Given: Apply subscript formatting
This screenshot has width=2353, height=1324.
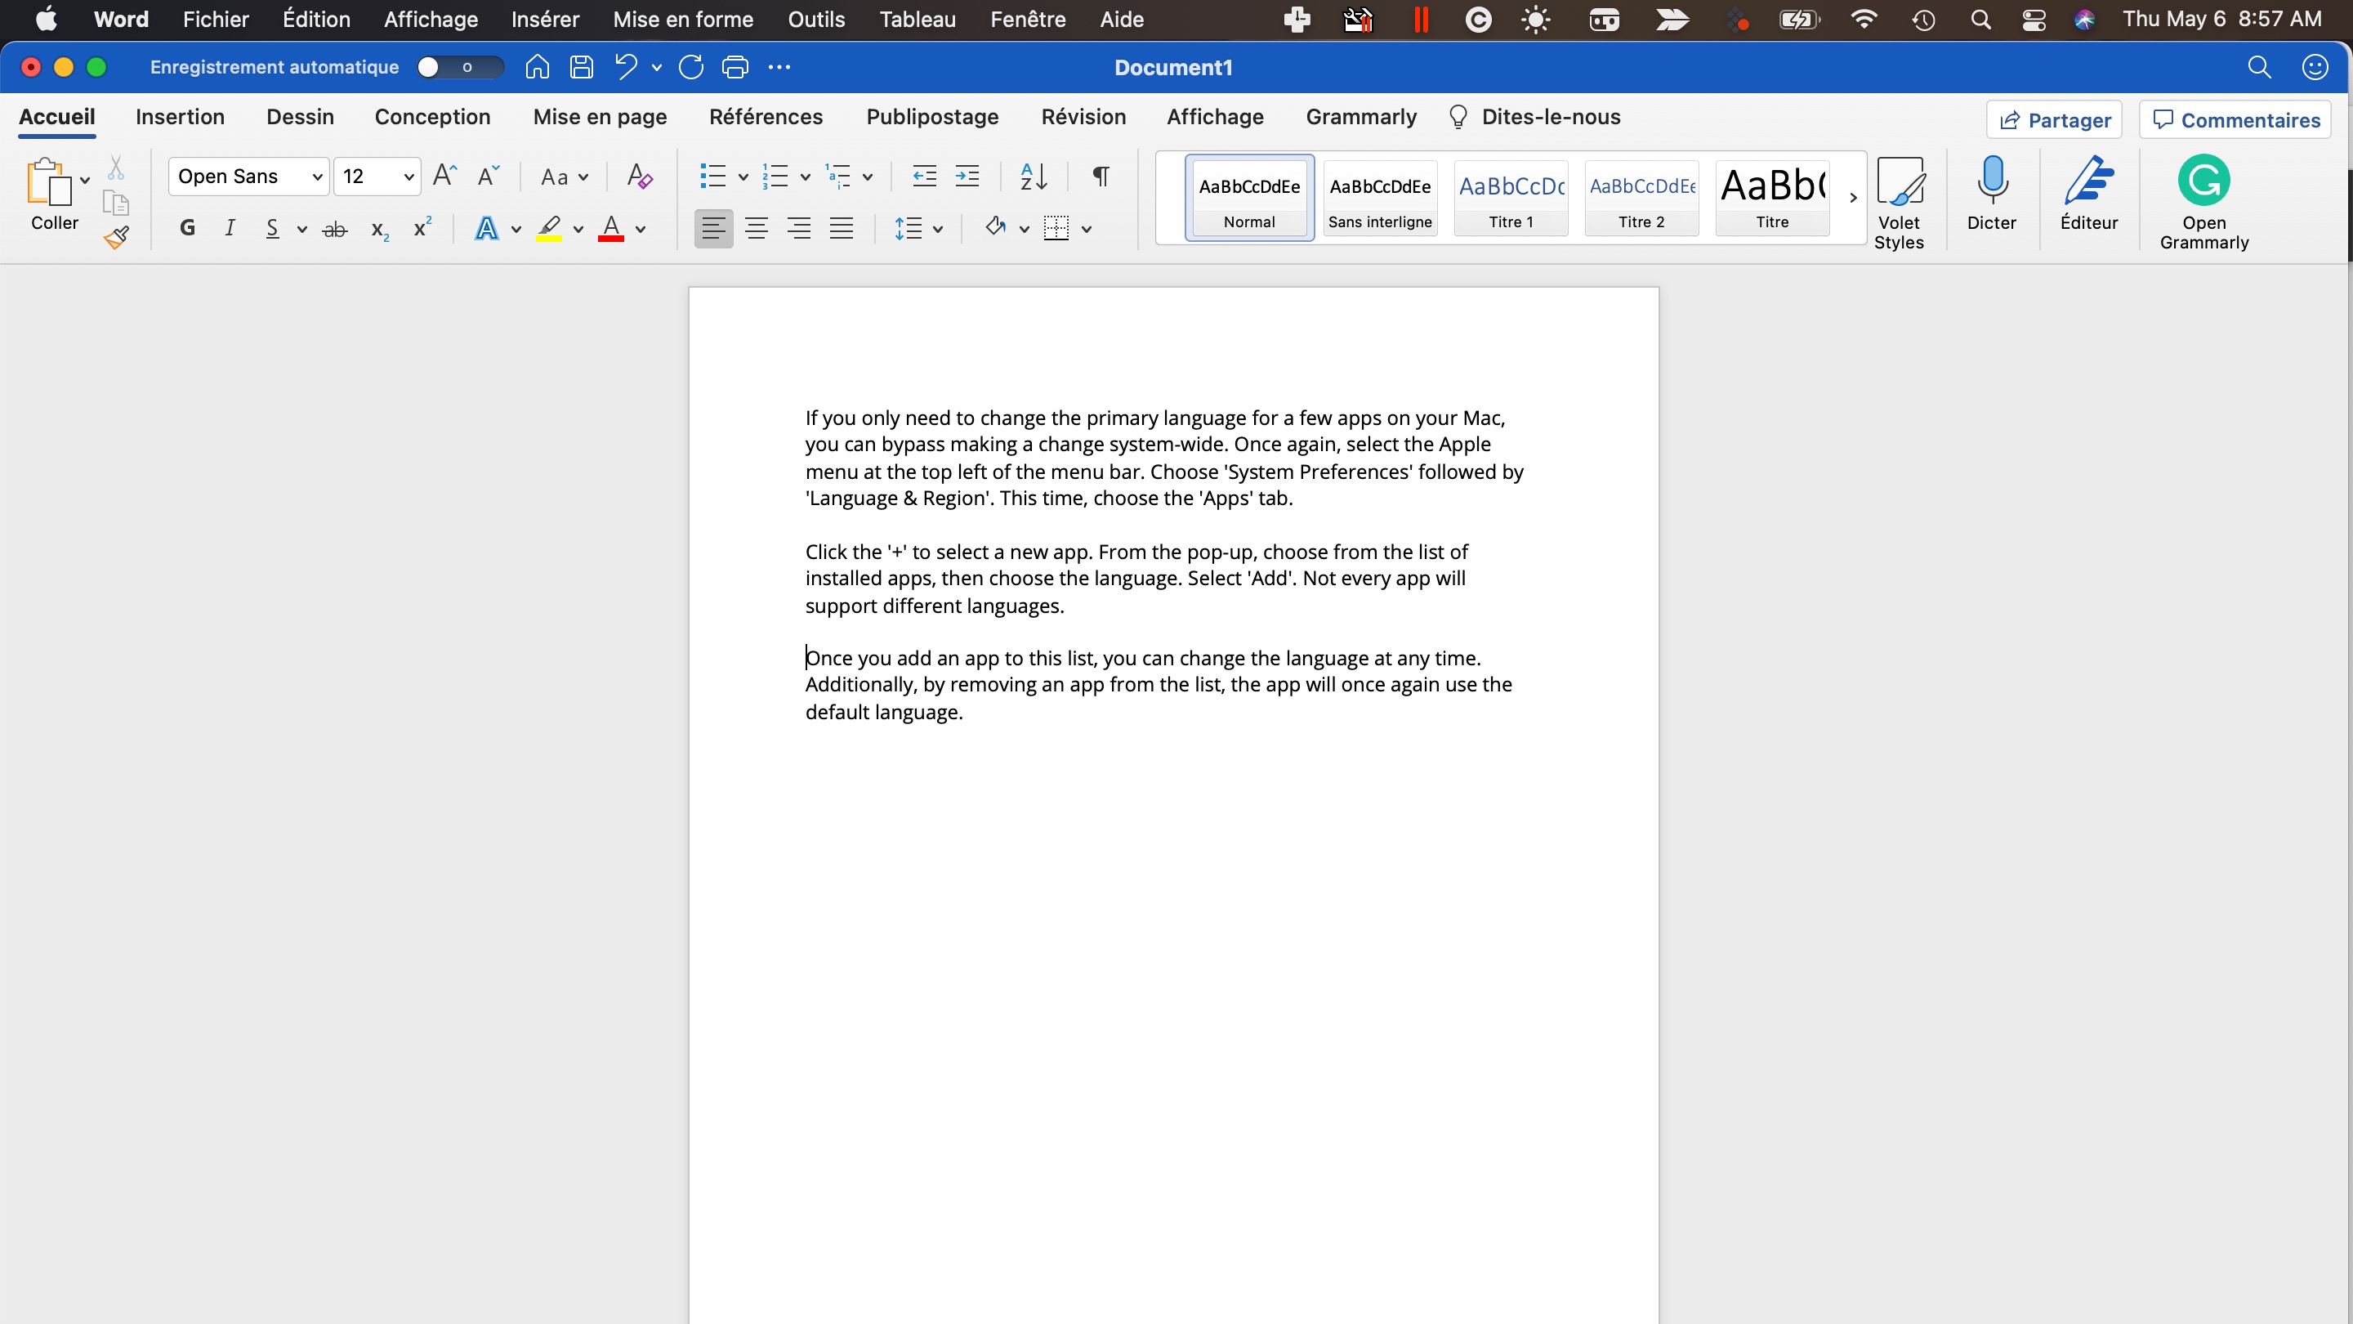Looking at the screenshot, I should coord(380,230).
